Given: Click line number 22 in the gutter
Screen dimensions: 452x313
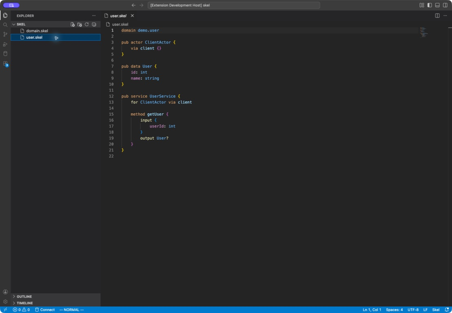Looking at the screenshot, I should click(x=111, y=156).
